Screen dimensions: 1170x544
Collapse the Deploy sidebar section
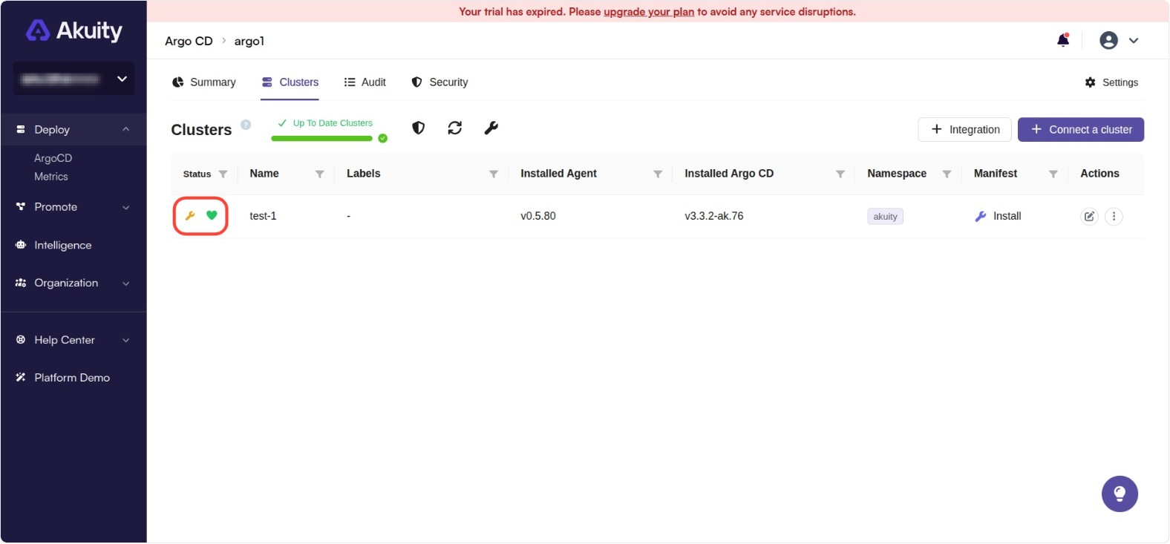pos(125,129)
